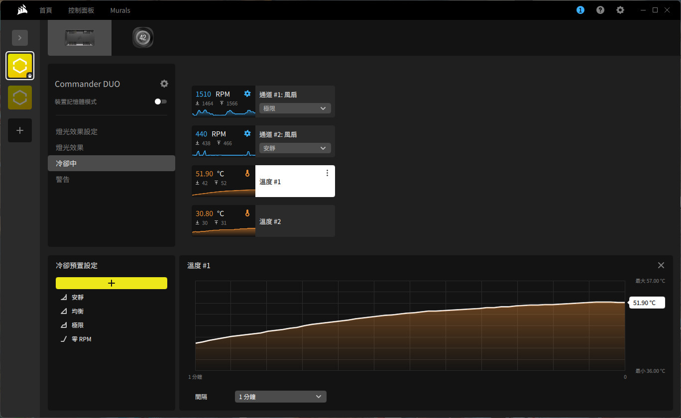Click the notification badge icon in title bar
Image resolution: width=681 pixels, height=418 pixels.
580,10
